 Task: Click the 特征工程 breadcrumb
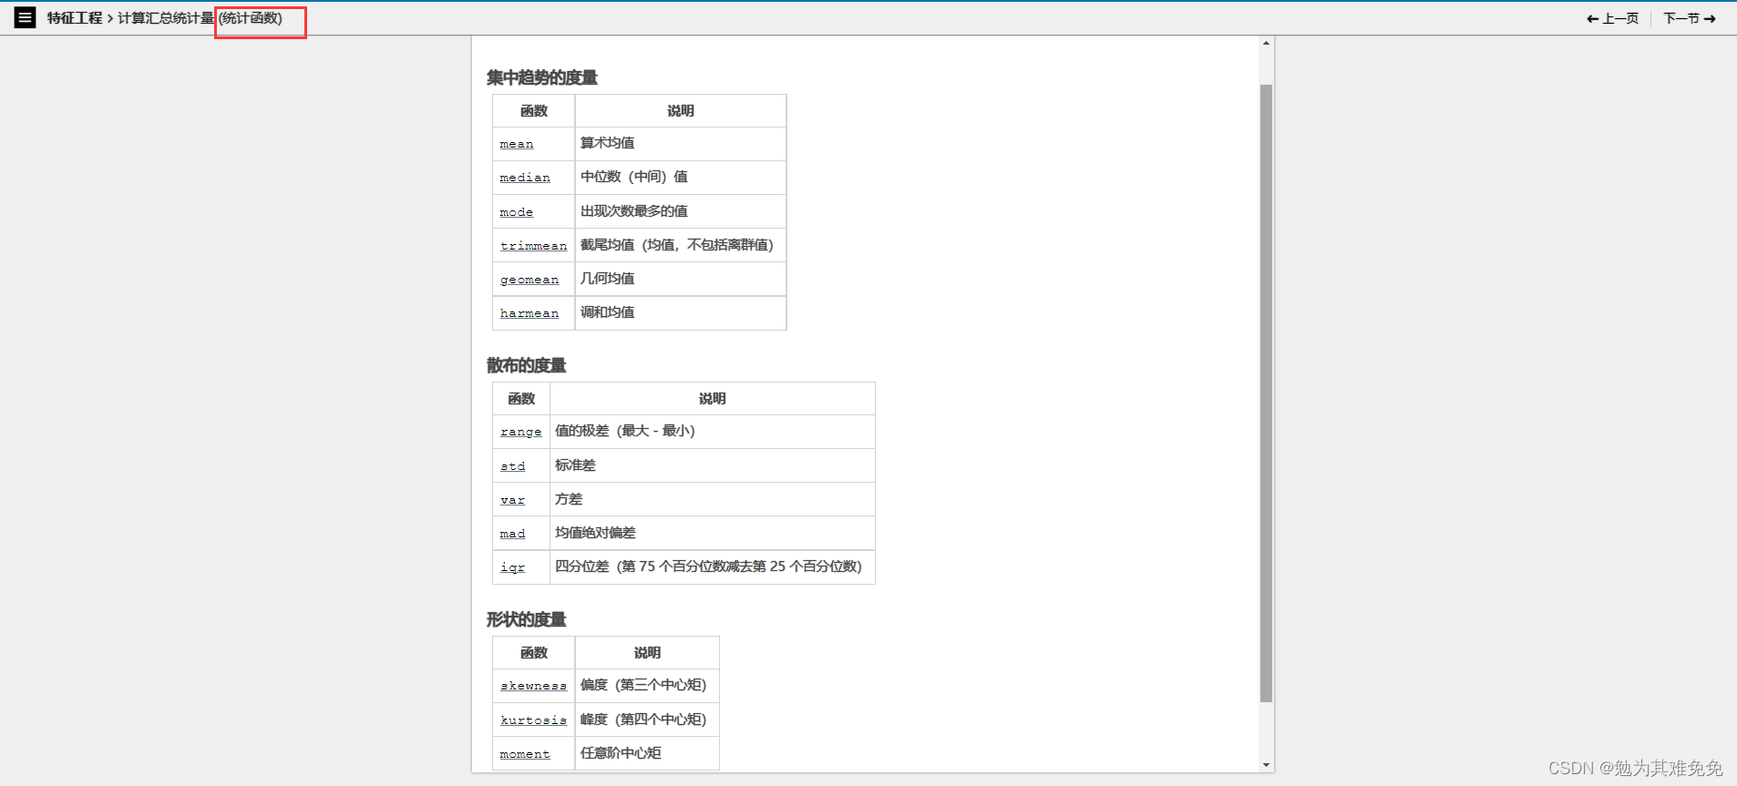[x=75, y=18]
